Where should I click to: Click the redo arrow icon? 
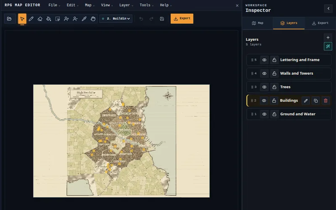tap(151, 19)
